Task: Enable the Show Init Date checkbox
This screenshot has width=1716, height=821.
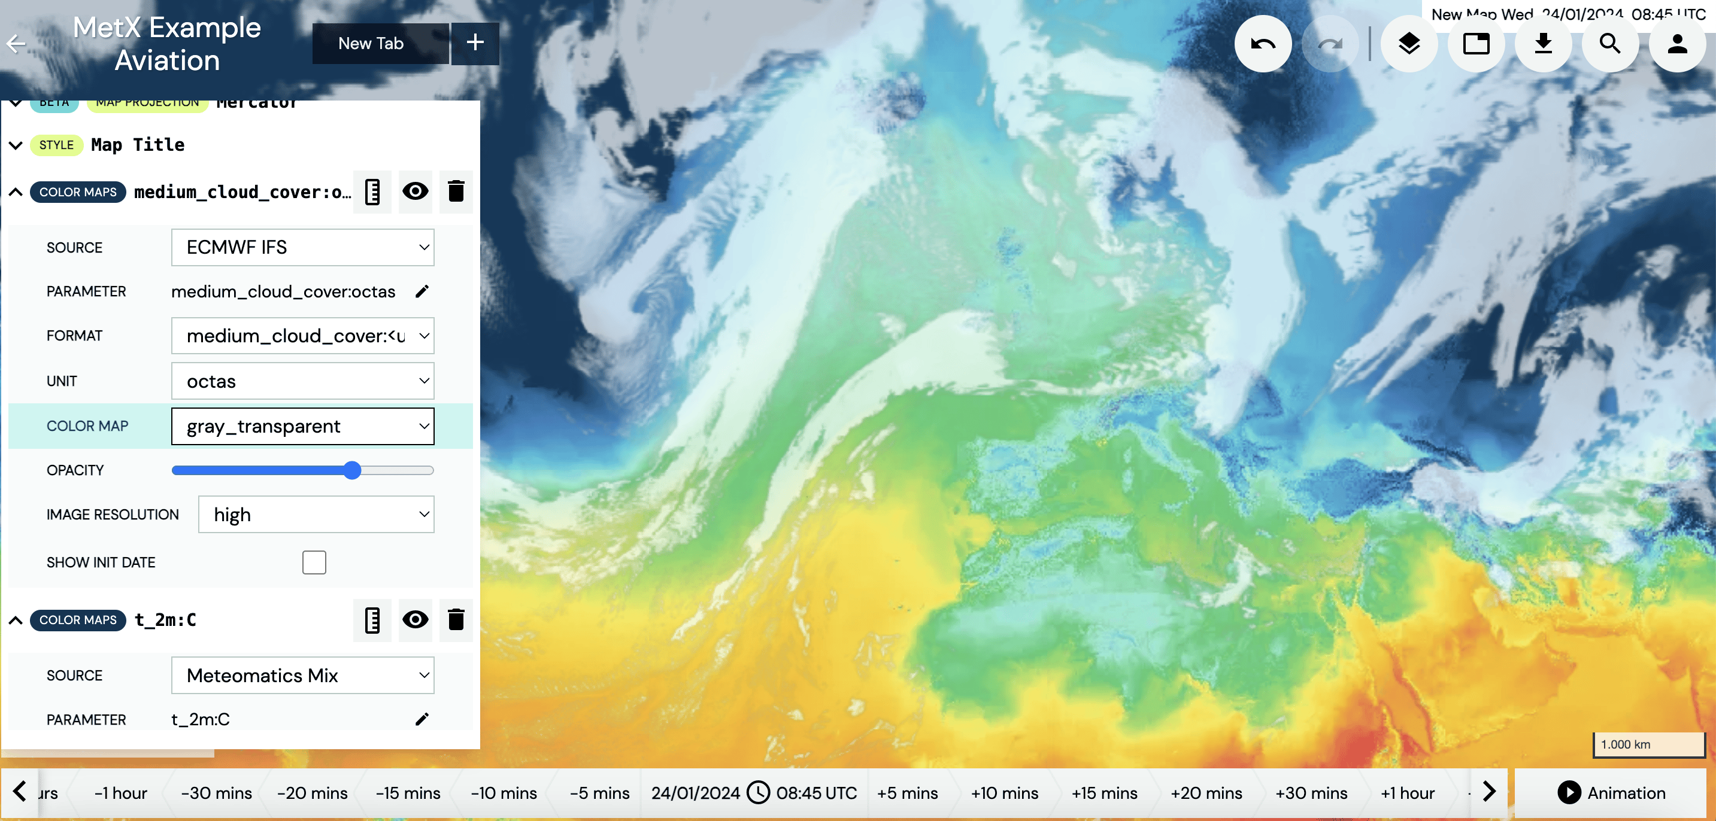Action: 314,562
